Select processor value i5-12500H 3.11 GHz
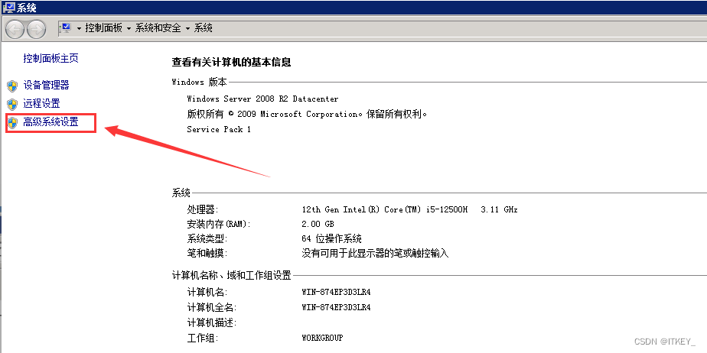The height and width of the screenshot is (353, 707). tap(410, 209)
